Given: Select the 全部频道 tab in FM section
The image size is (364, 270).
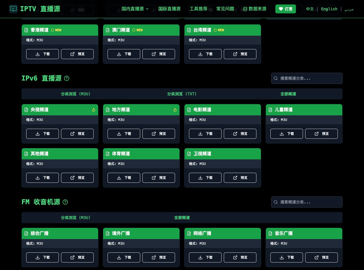Looking at the screenshot, I should (182, 218).
